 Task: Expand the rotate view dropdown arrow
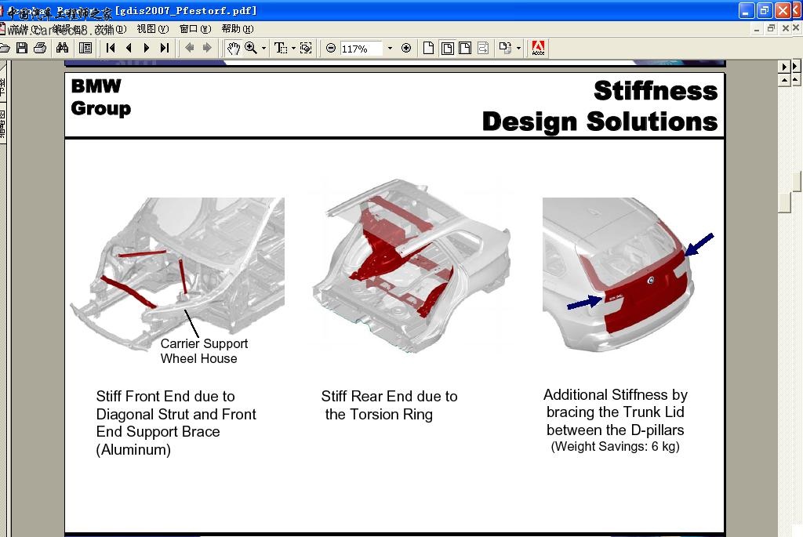click(x=519, y=49)
